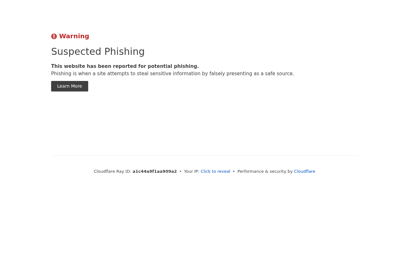Select the red Warning heading text
This screenshot has width=409, height=255.
(74, 36)
